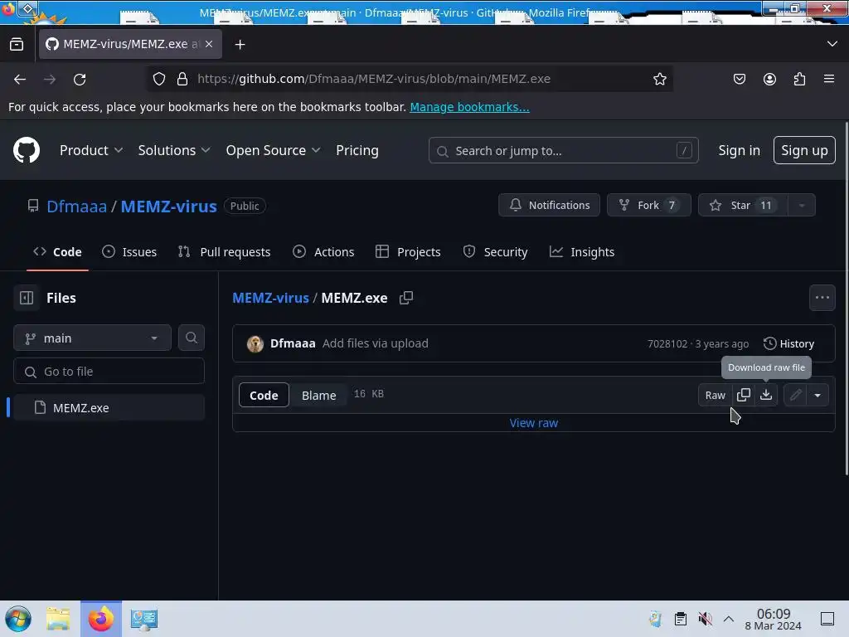Open the Firefox View icon beside the tabs
This screenshot has height=637, width=849.
pos(17,45)
